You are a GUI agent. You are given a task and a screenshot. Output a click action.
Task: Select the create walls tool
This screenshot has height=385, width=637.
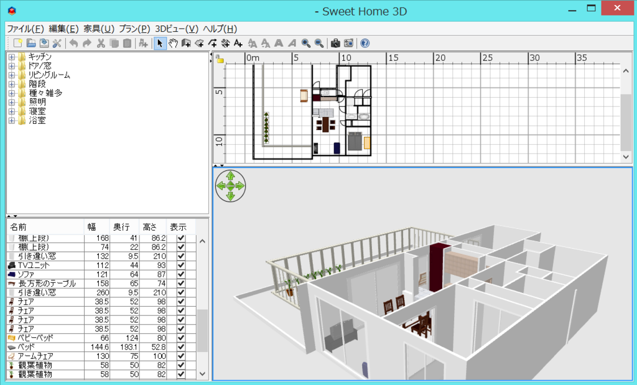(x=186, y=43)
